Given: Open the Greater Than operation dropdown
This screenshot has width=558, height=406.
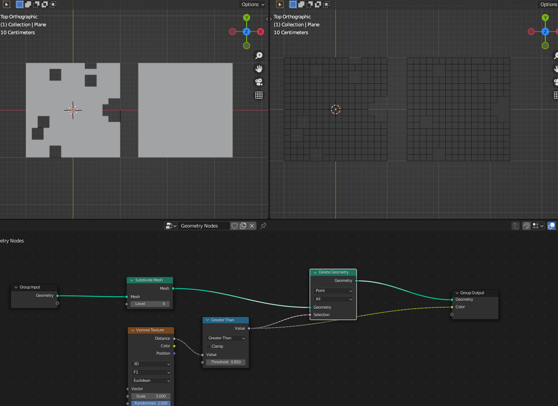Looking at the screenshot, I should point(226,338).
